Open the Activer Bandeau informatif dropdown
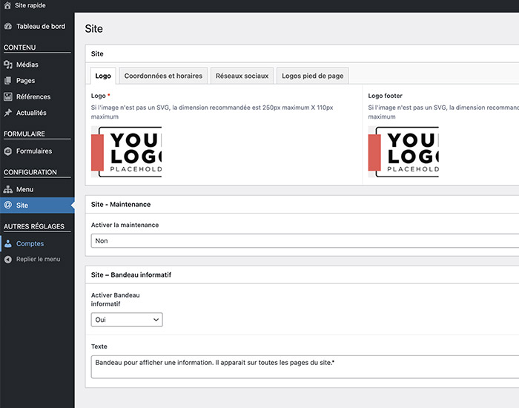The height and width of the screenshot is (408, 519). pos(127,320)
